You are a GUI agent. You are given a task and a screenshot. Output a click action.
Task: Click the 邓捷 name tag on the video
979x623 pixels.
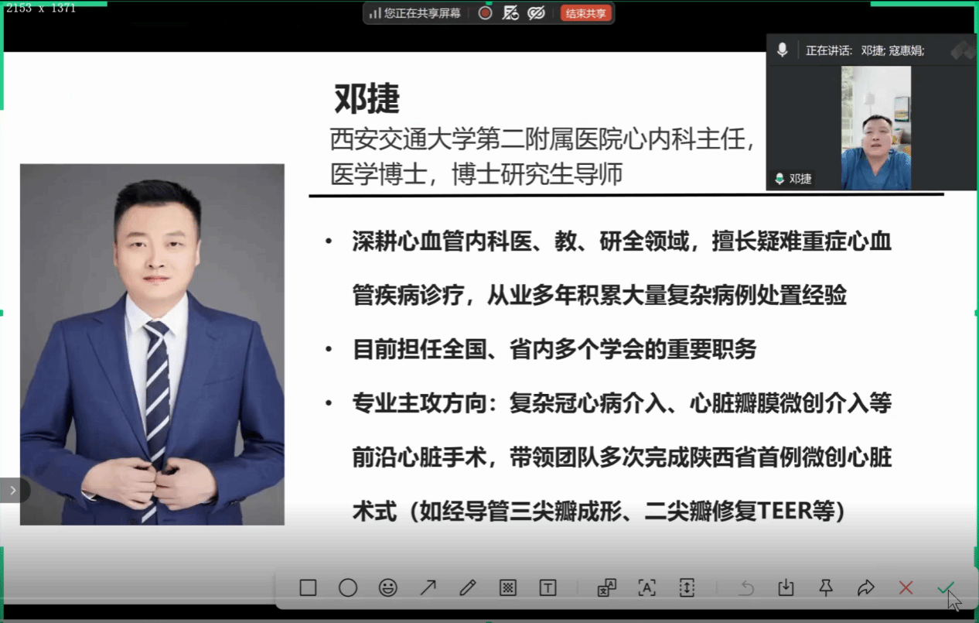point(793,179)
